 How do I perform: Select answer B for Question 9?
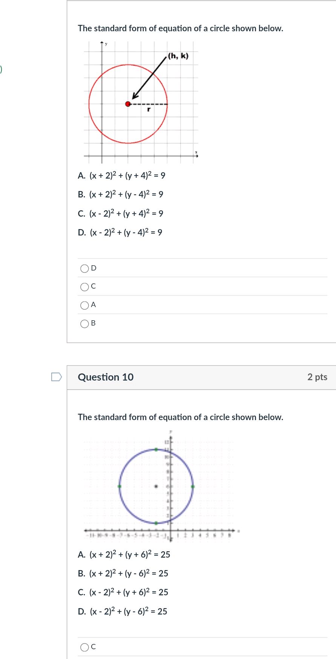(84, 324)
